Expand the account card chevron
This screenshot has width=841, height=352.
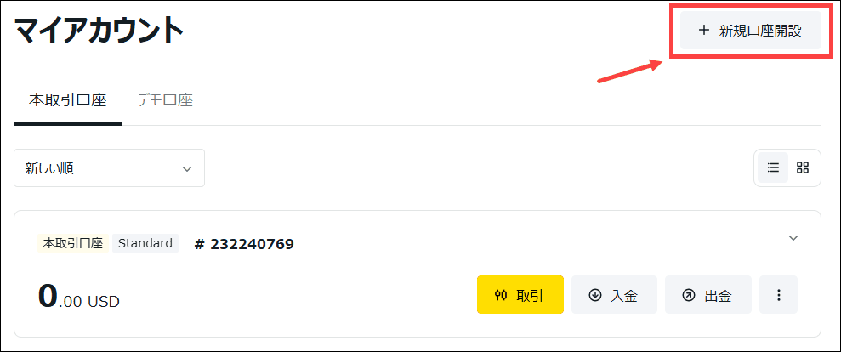pos(793,238)
